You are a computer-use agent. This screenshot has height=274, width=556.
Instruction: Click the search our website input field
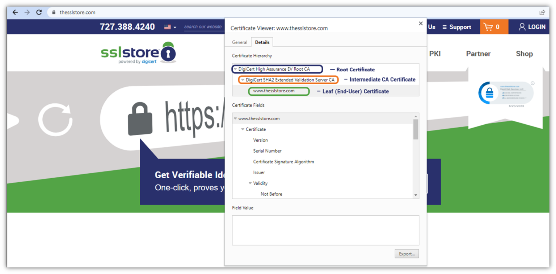click(x=203, y=26)
